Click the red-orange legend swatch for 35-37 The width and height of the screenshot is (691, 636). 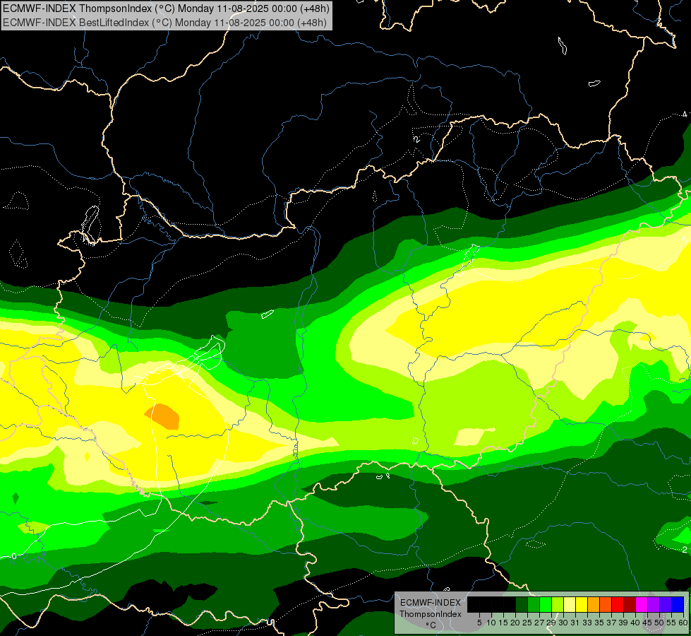[x=606, y=604]
